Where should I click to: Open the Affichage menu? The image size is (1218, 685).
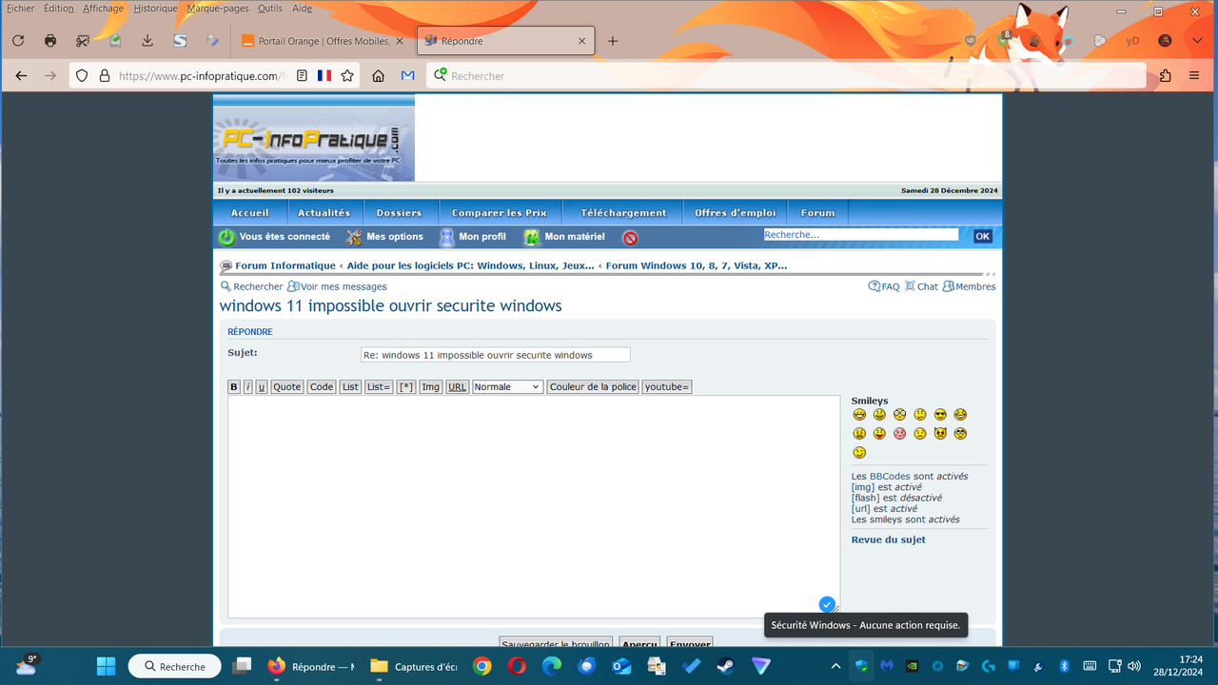[103, 8]
